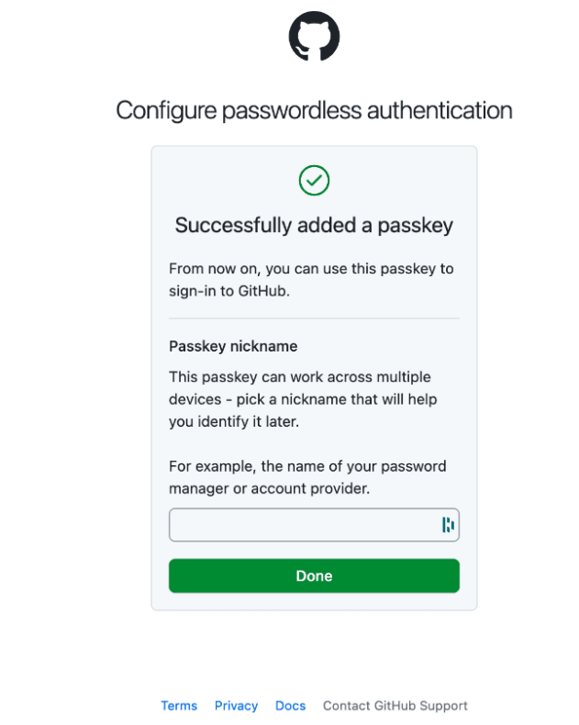Focus the passkey nickname text field
Viewport: 579px width, 725px height.
(301, 525)
